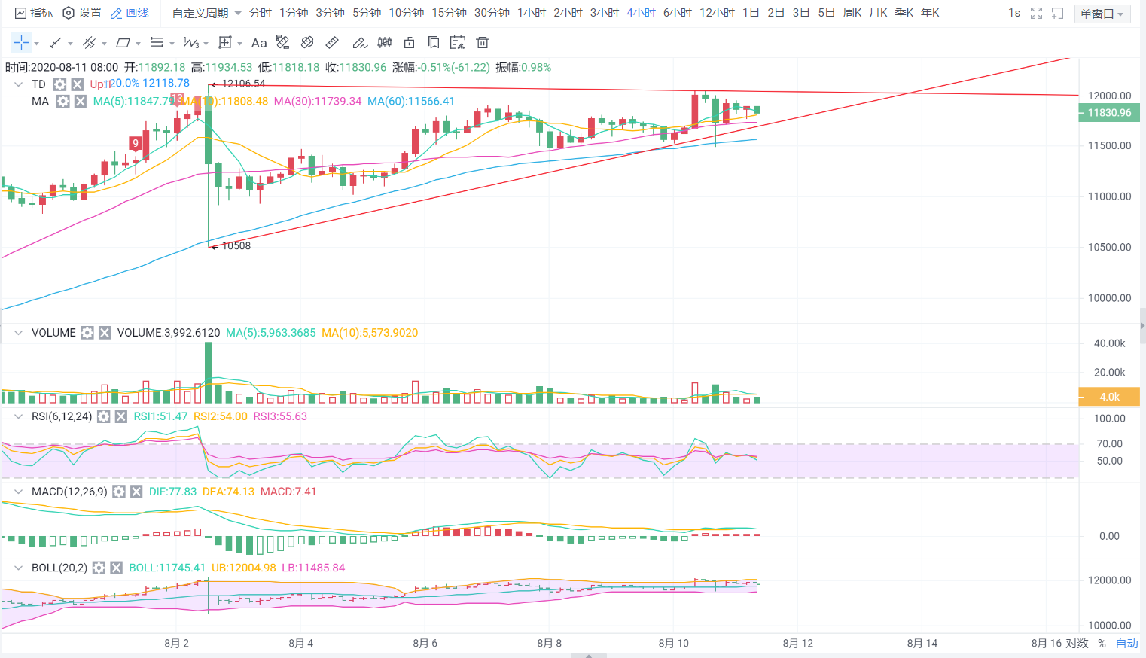Click the candlestick chart style icon
Image resolution: width=1146 pixels, height=658 pixels.
[x=385, y=42]
